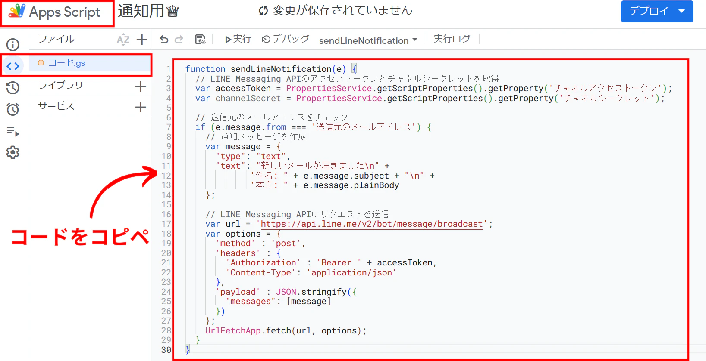The height and width of the screenshot is (361, 706).
Task: Click the 'method' : 'post' line
Action: 261,243
